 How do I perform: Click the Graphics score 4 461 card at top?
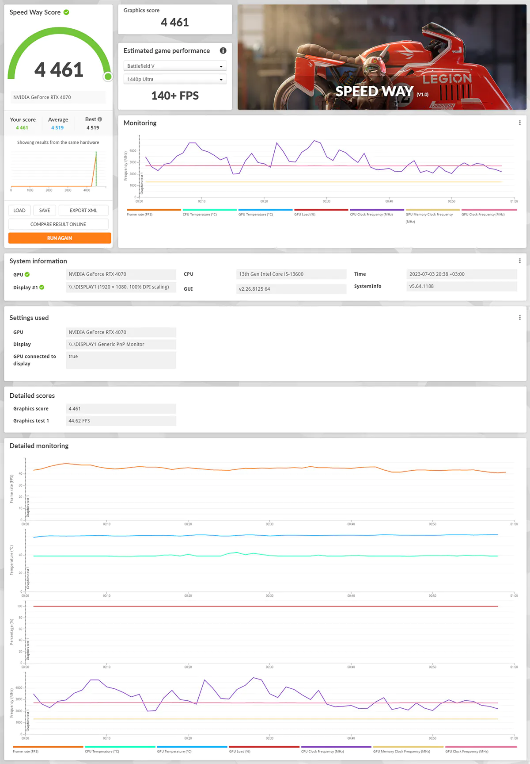[175, 19]
